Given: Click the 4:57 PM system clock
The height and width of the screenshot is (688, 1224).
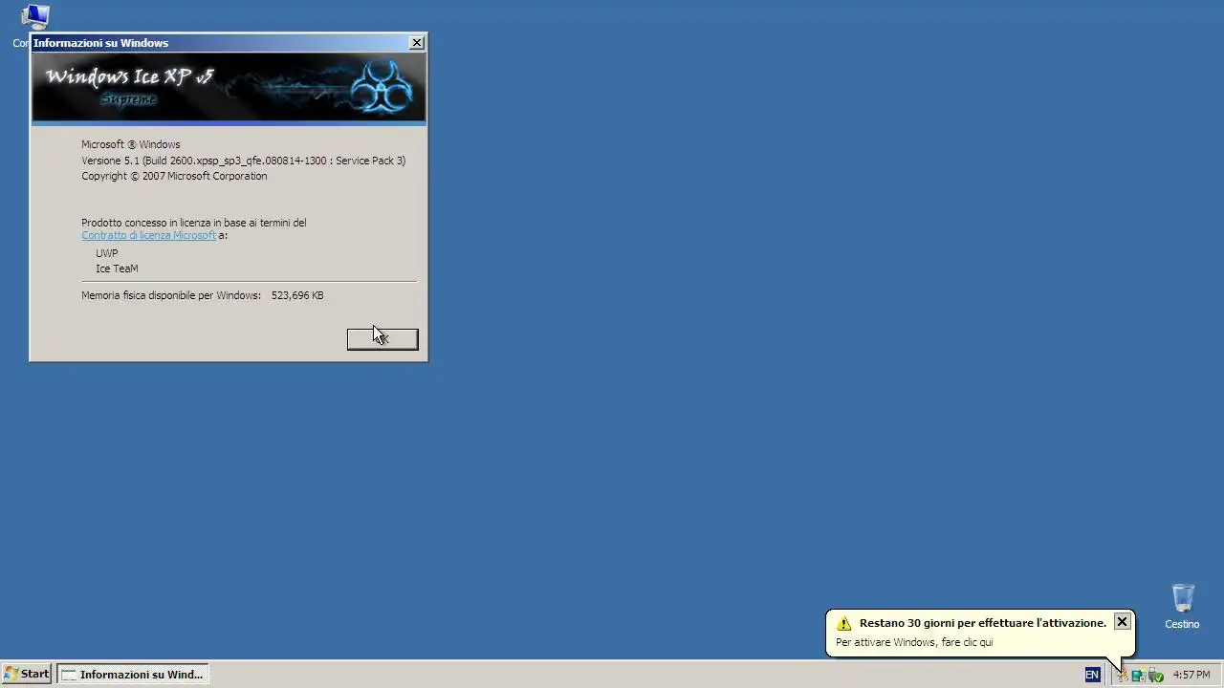Looking at the screenshot, I should point(1191,675).
